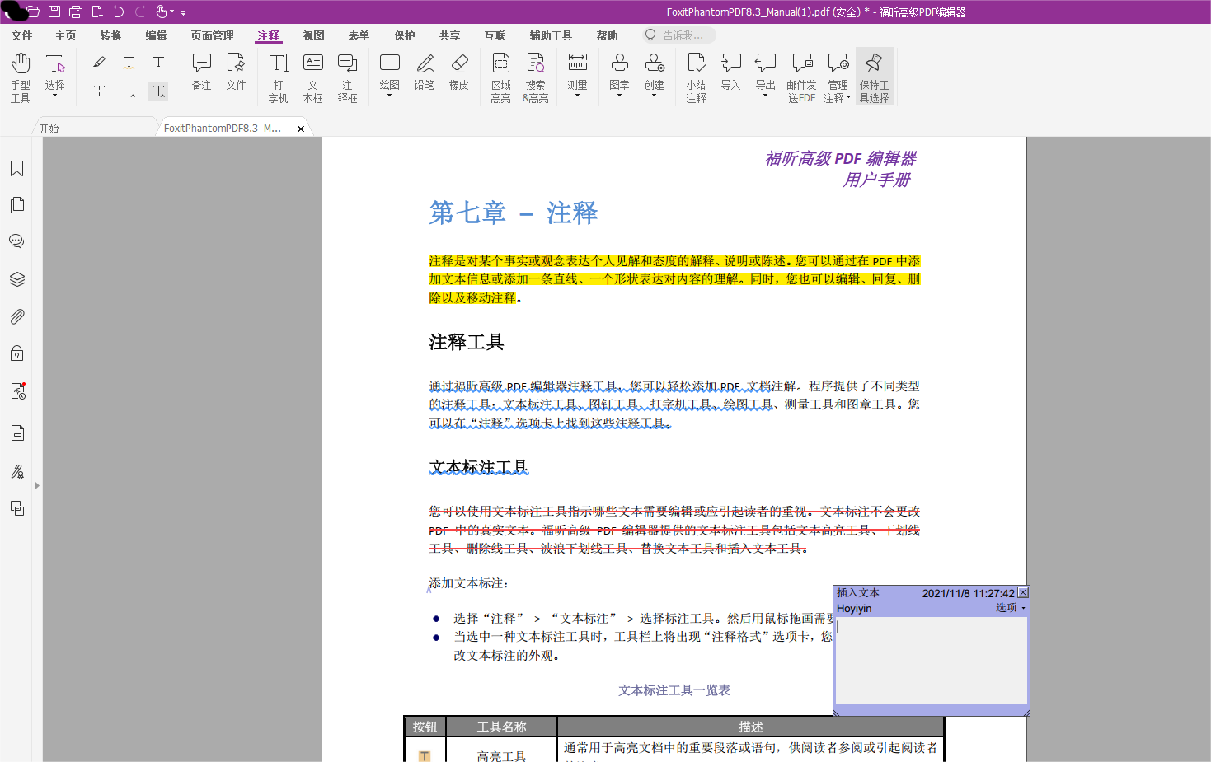The height and width of the screenshot is (762, 1211).
Task: Select the strikeout text markup tool
Action: pyautogui.click(x=99, y=91)
